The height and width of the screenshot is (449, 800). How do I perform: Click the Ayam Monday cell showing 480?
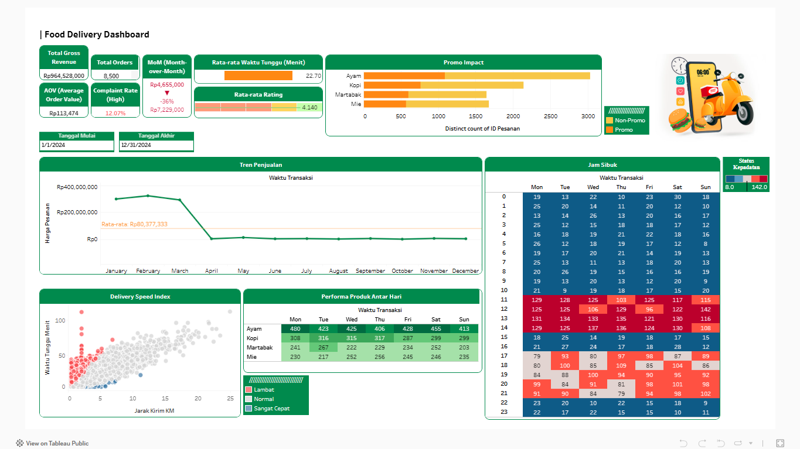(295, 328)
